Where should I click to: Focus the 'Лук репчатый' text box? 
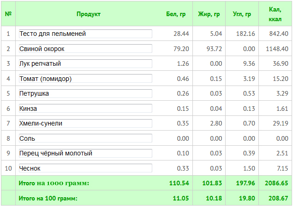85,64
